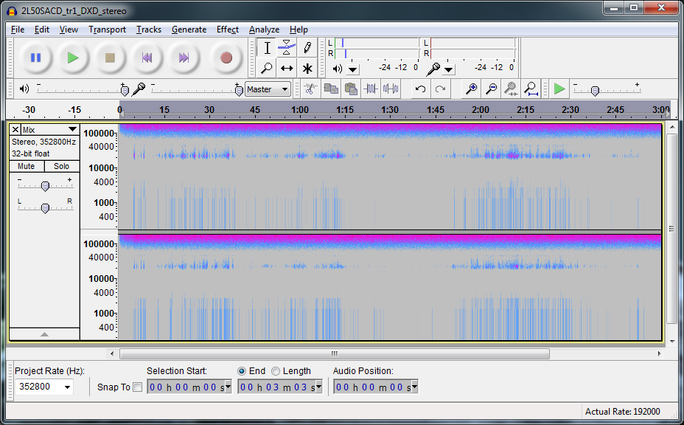Start recording with the Record button
The width and height of the screenshot is (684, 425).
click(x=226, y=58)
